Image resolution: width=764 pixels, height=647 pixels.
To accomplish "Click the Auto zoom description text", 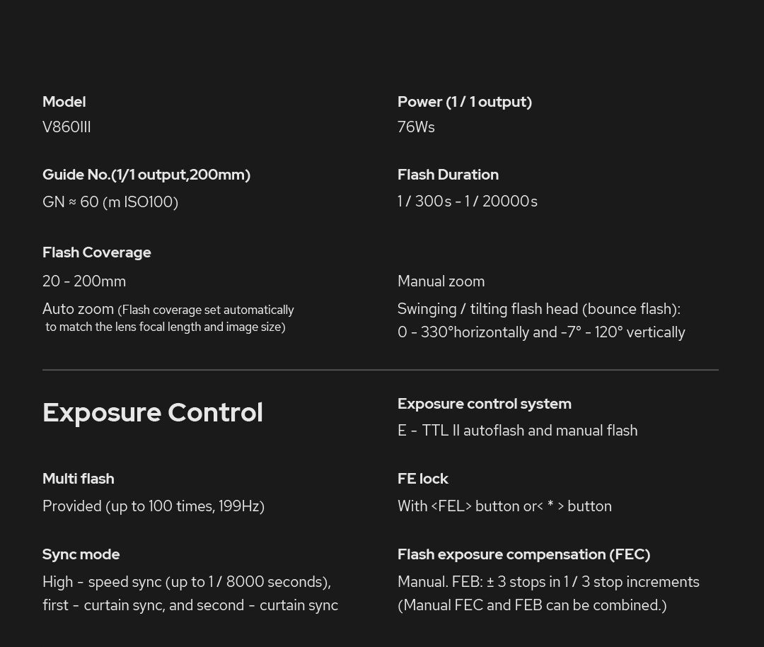I will [168, 317].
